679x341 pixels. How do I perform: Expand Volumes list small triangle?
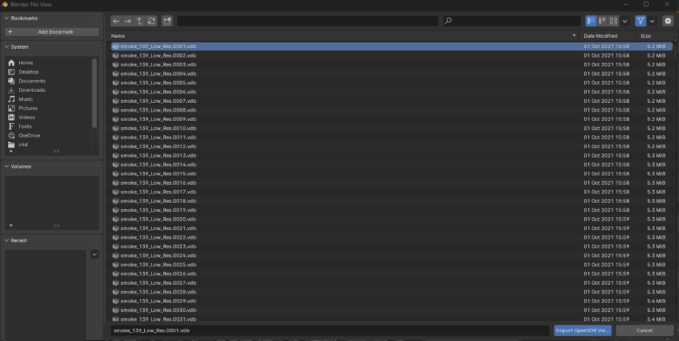11,225
